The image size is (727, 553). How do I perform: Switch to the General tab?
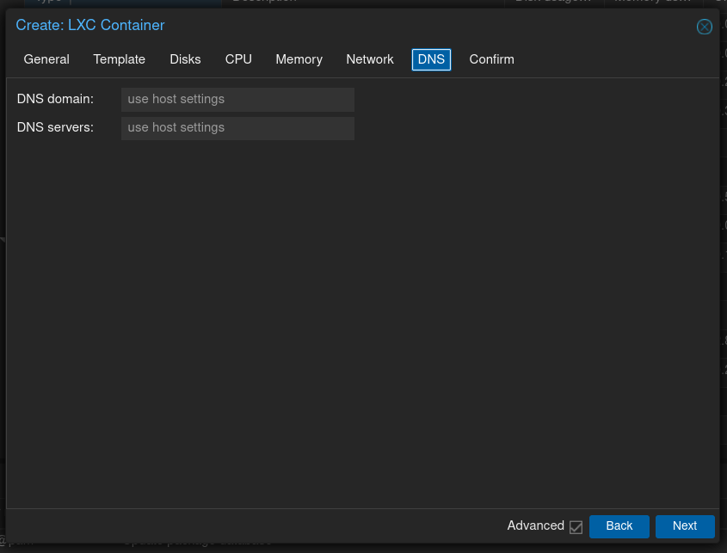point(46,59)
